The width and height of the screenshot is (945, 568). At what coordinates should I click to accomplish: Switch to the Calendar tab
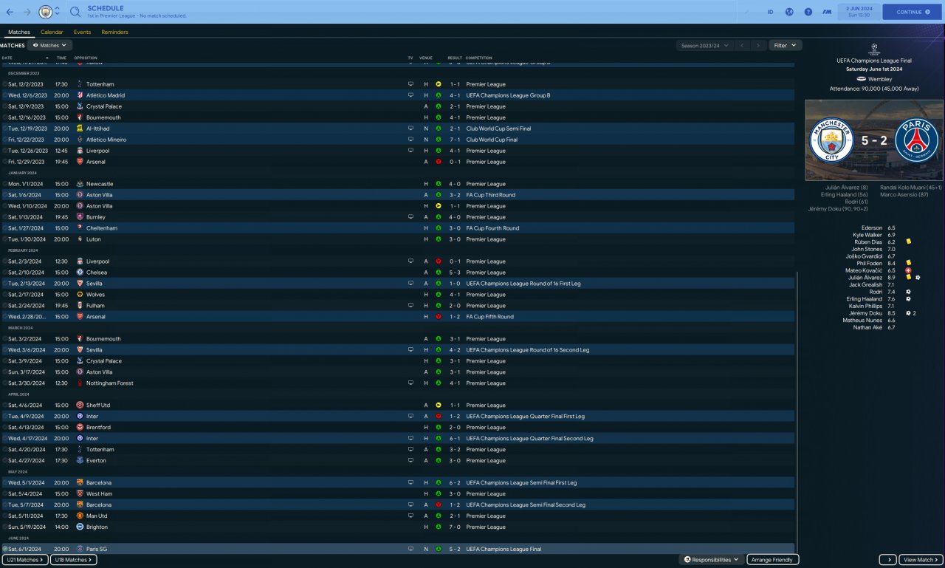[52, 32]
